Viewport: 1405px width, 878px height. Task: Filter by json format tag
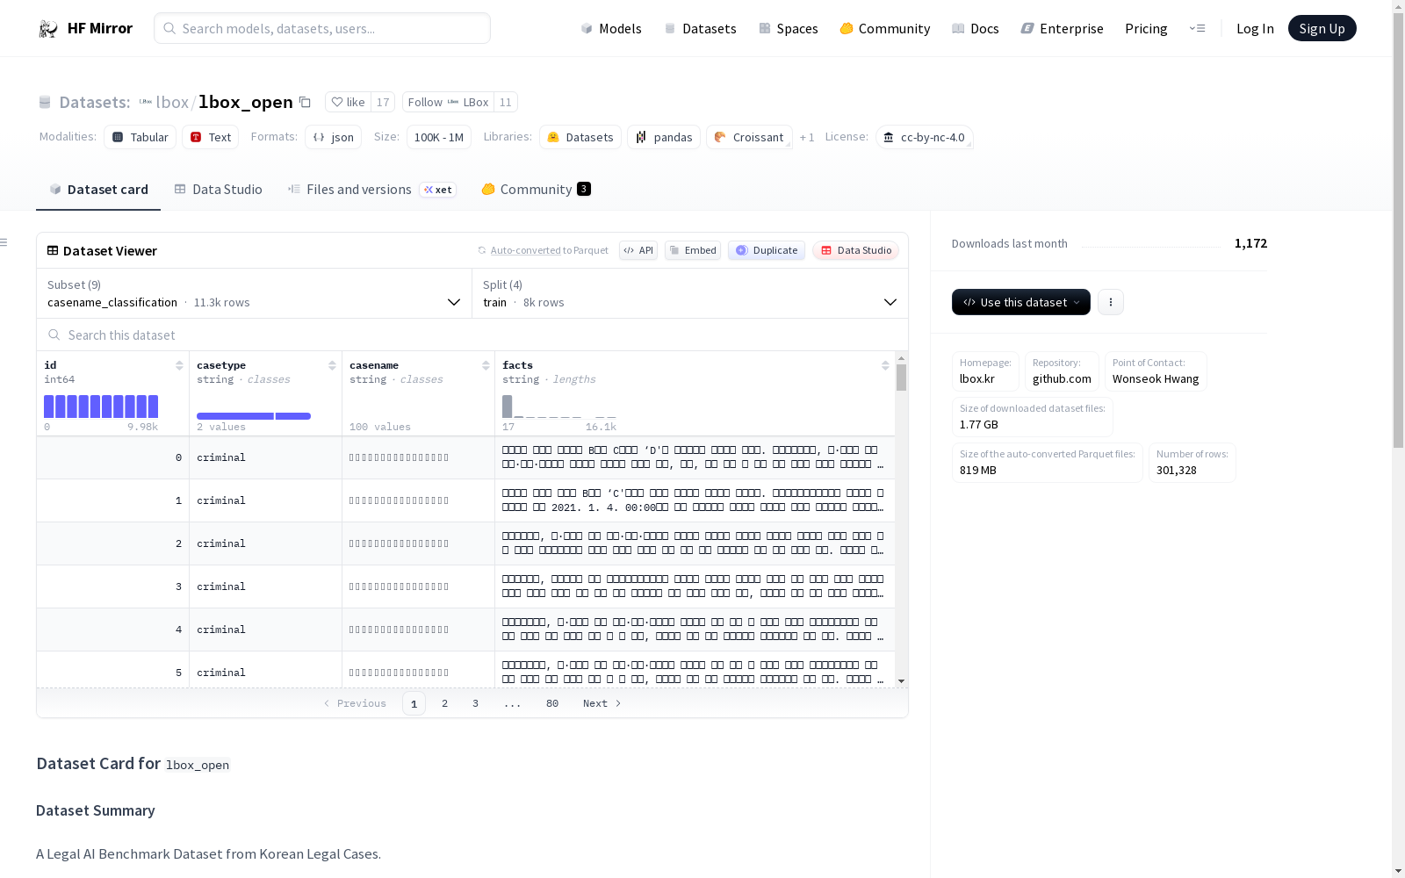tap(334, 137)
